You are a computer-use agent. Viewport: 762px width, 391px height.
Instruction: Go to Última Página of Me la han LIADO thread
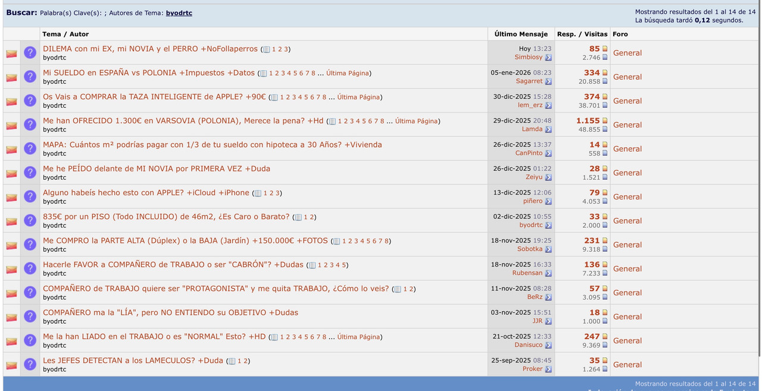(358, 337)
